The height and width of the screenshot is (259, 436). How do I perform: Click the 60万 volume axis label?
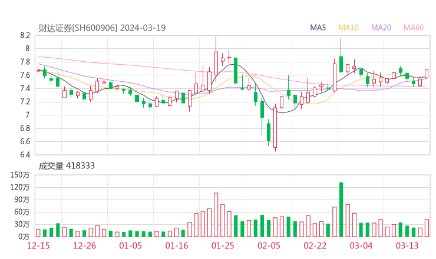[x=22, y=212]
